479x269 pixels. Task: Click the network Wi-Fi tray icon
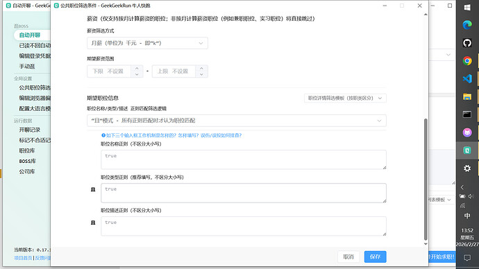tap(462, 206)
